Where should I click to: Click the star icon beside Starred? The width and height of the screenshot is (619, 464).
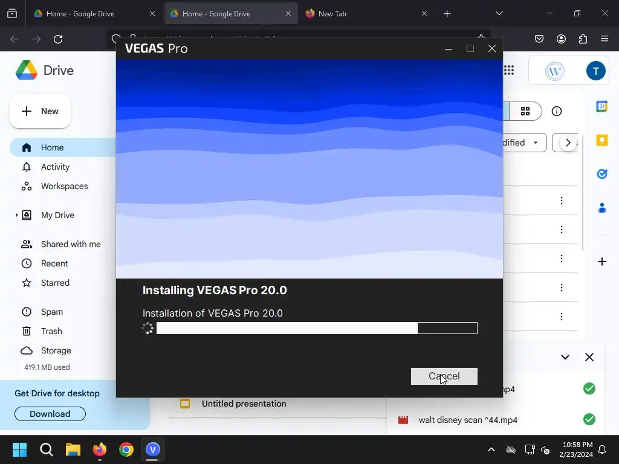point(27,283)
